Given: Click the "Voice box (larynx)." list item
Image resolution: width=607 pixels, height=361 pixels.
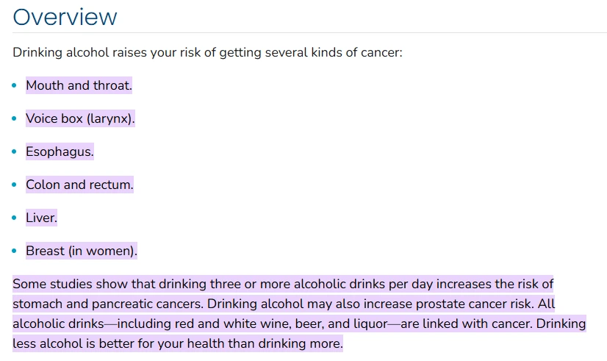Looking at the screenshot, I should click(x=80, y=118).
